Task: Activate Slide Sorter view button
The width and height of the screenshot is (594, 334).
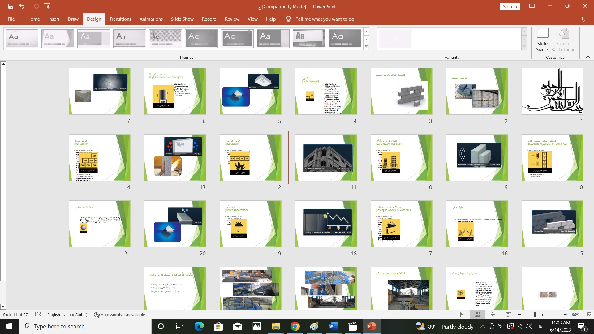Action: pyautogui.click(x=477, y=315)
